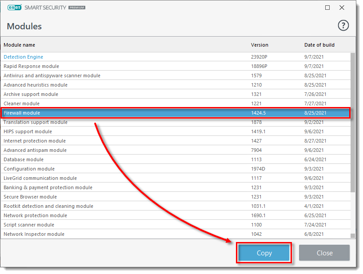The height and width of the screenshot is (274, 363).
Task: Click build date 8/27/2021
Action: (315, 141)
